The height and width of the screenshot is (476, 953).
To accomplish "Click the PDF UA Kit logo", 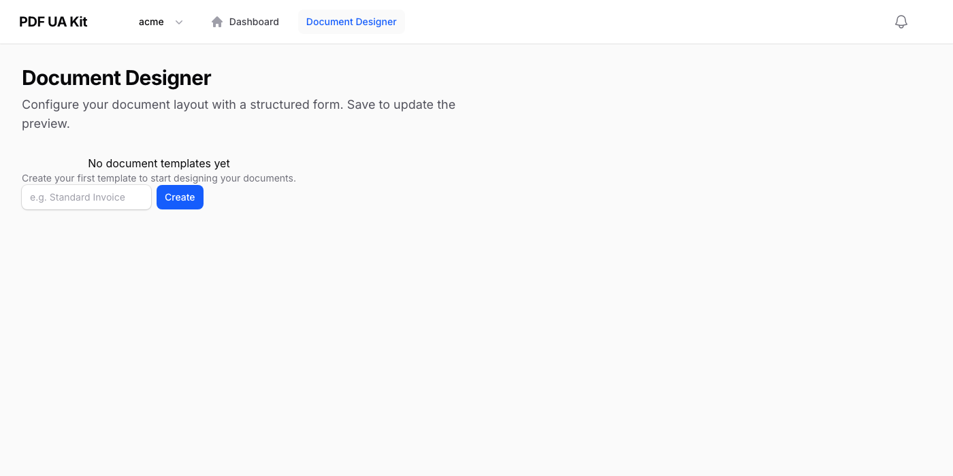I will click(x=53, y=22).
